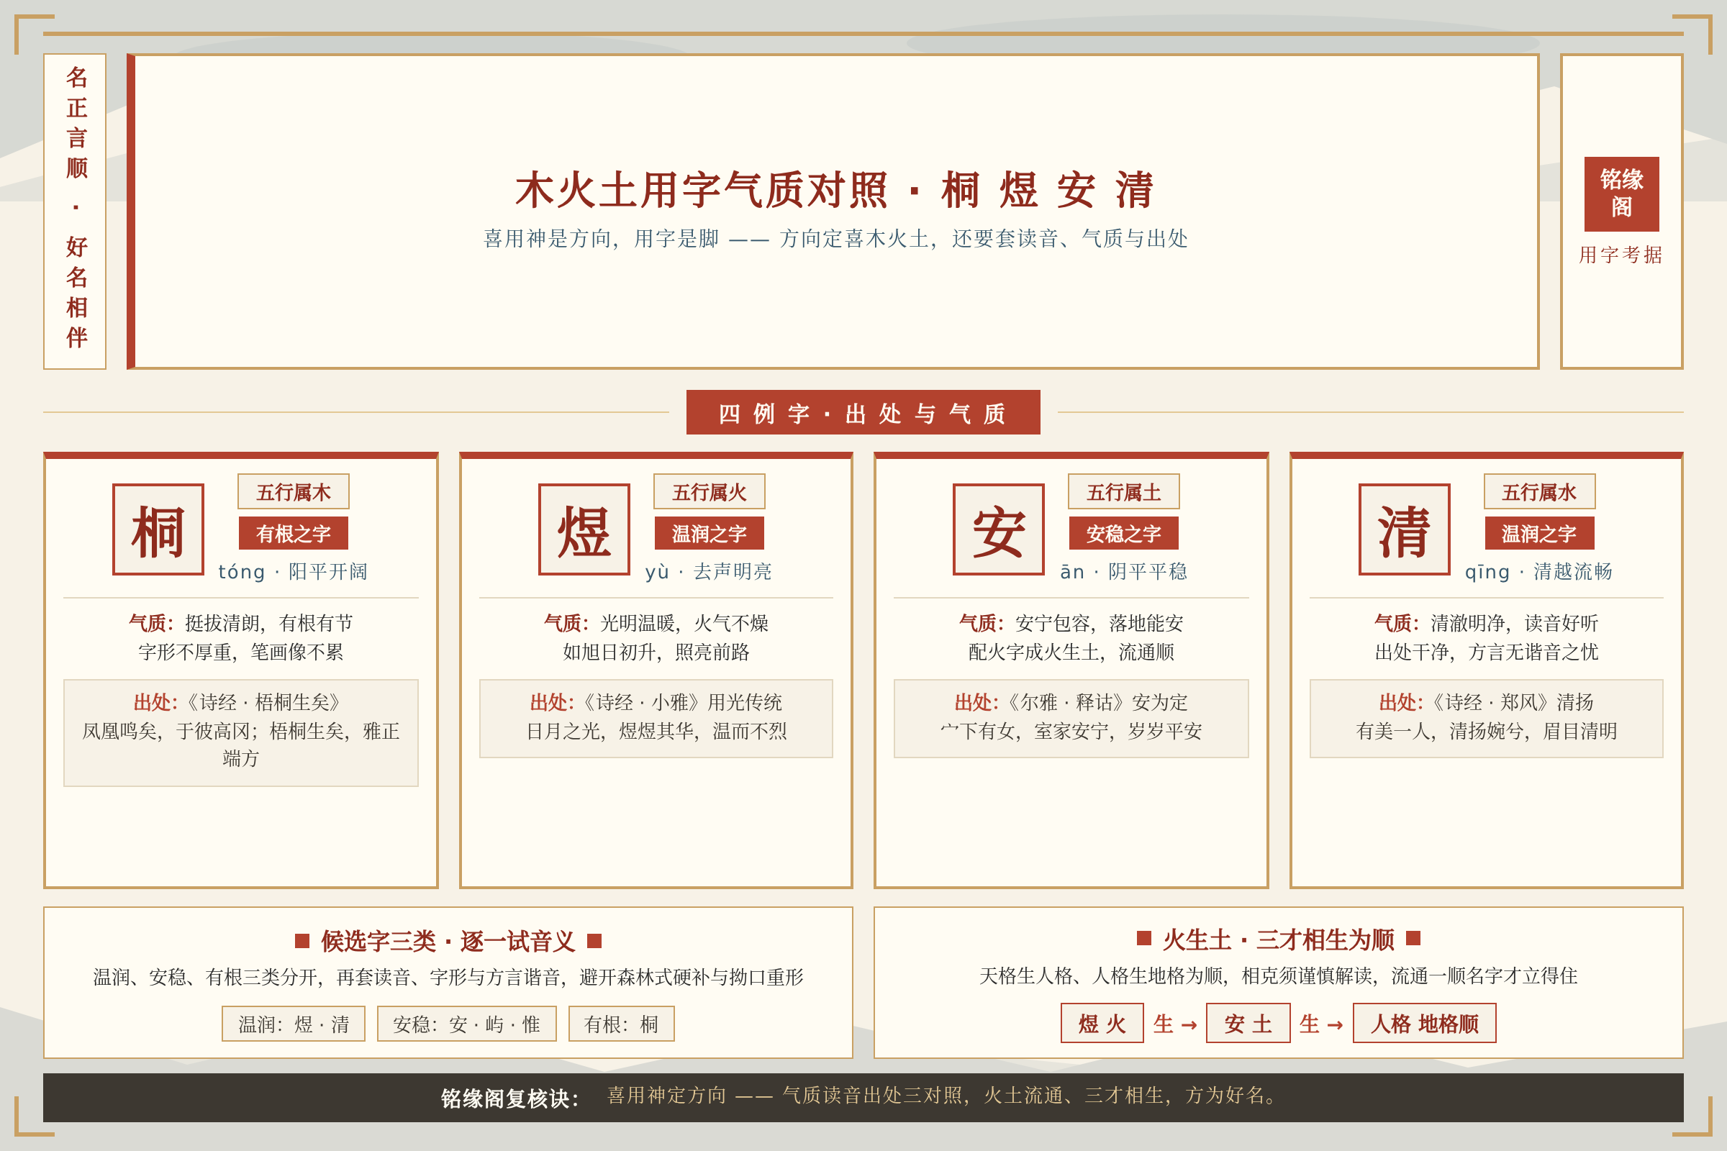Click the 四例字·出处与气质 section banner
The image size is (1727, 1151).
point(863,412)
